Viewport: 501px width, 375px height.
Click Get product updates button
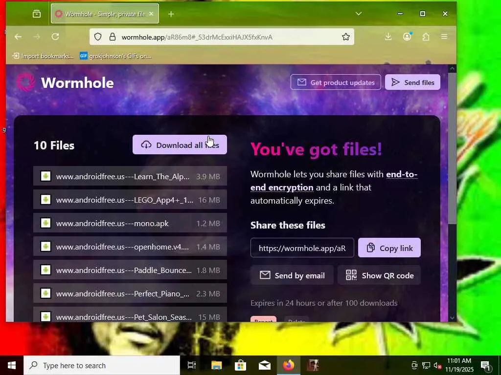[336, 82]
